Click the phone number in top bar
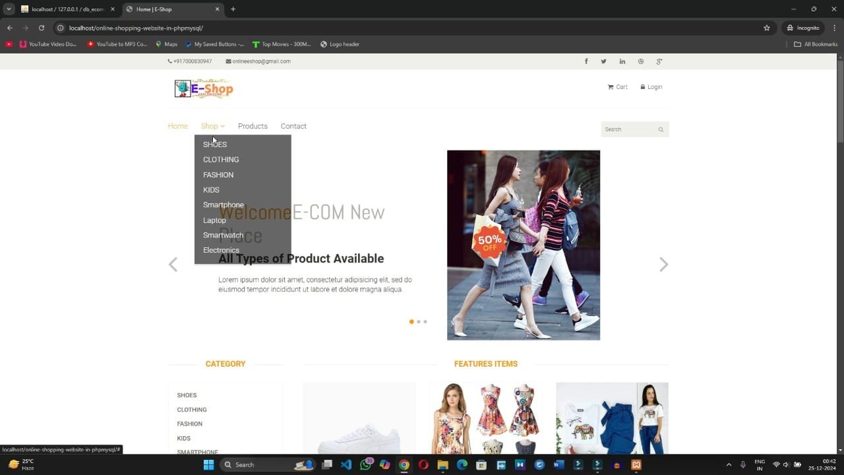The height and width of the screenshot is (475, 844). [x=190, y=61]
